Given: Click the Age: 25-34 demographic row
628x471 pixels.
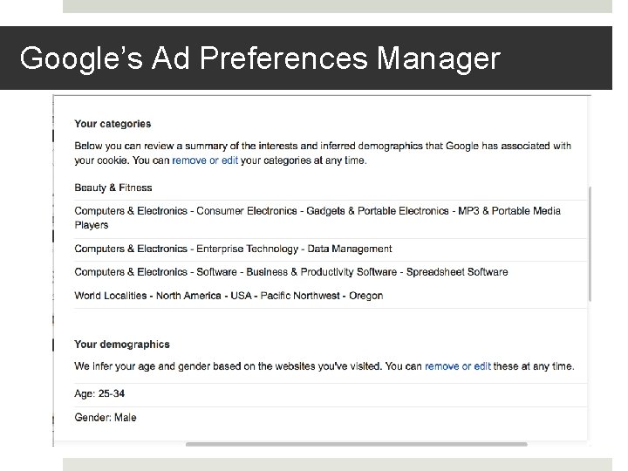Looking at the screenshot, I should [99, 394].
